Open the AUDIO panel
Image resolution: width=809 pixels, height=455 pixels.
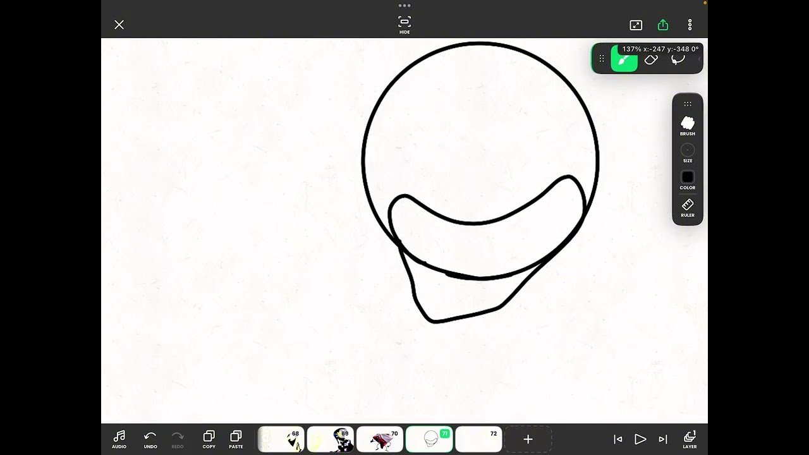pos(119,439)
